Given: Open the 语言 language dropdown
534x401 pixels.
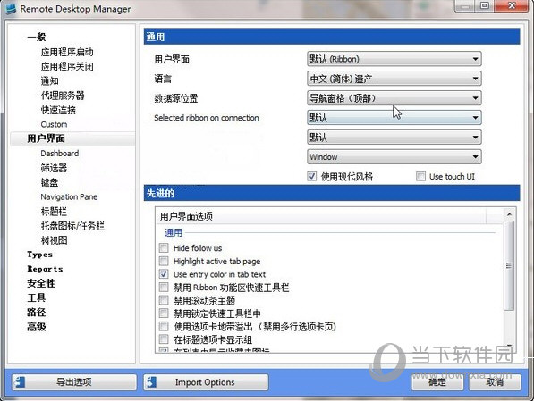Looking at the screenshot, I should point(394,79).
